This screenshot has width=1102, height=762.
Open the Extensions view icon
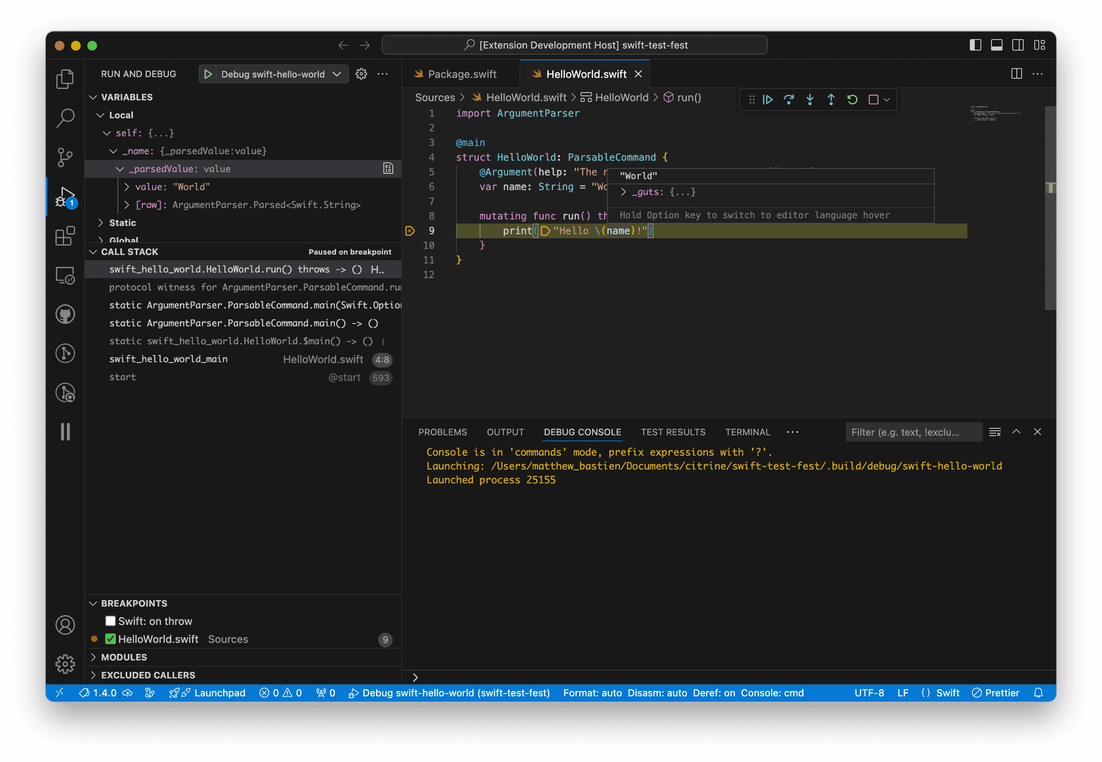65,236
